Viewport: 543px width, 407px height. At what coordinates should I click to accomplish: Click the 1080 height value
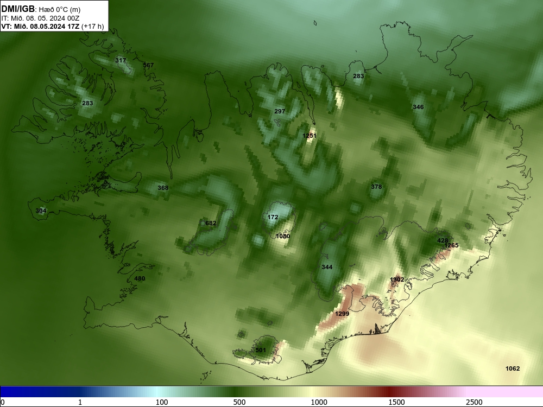[x=282, y=236]
